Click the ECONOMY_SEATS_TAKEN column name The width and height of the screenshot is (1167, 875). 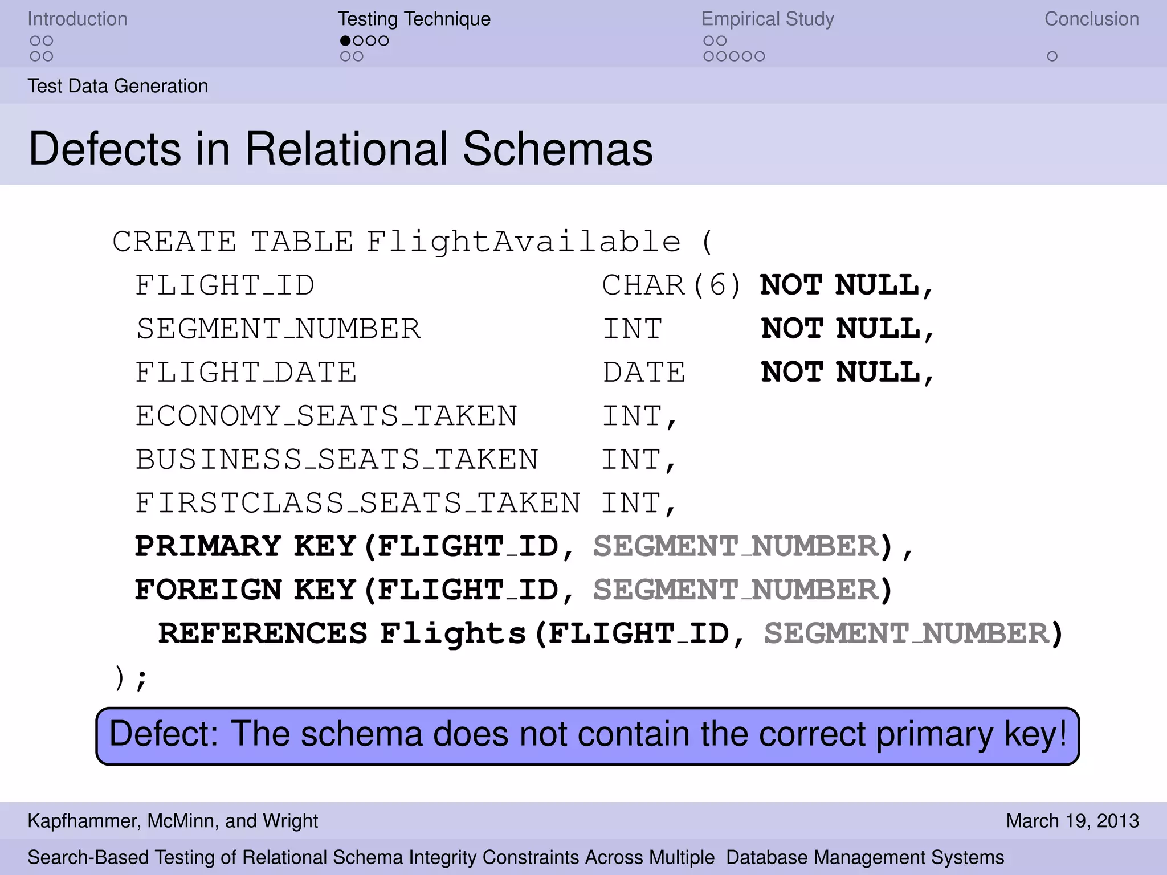326,416
